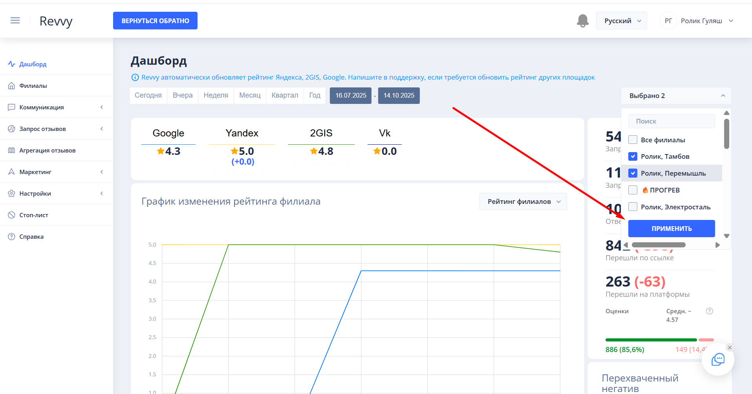The height and width of the screenshot is (394, 752).
Task: Click the horizontal scrollbar right arrow
Action: pyautogui.click(x=717, y=245)
